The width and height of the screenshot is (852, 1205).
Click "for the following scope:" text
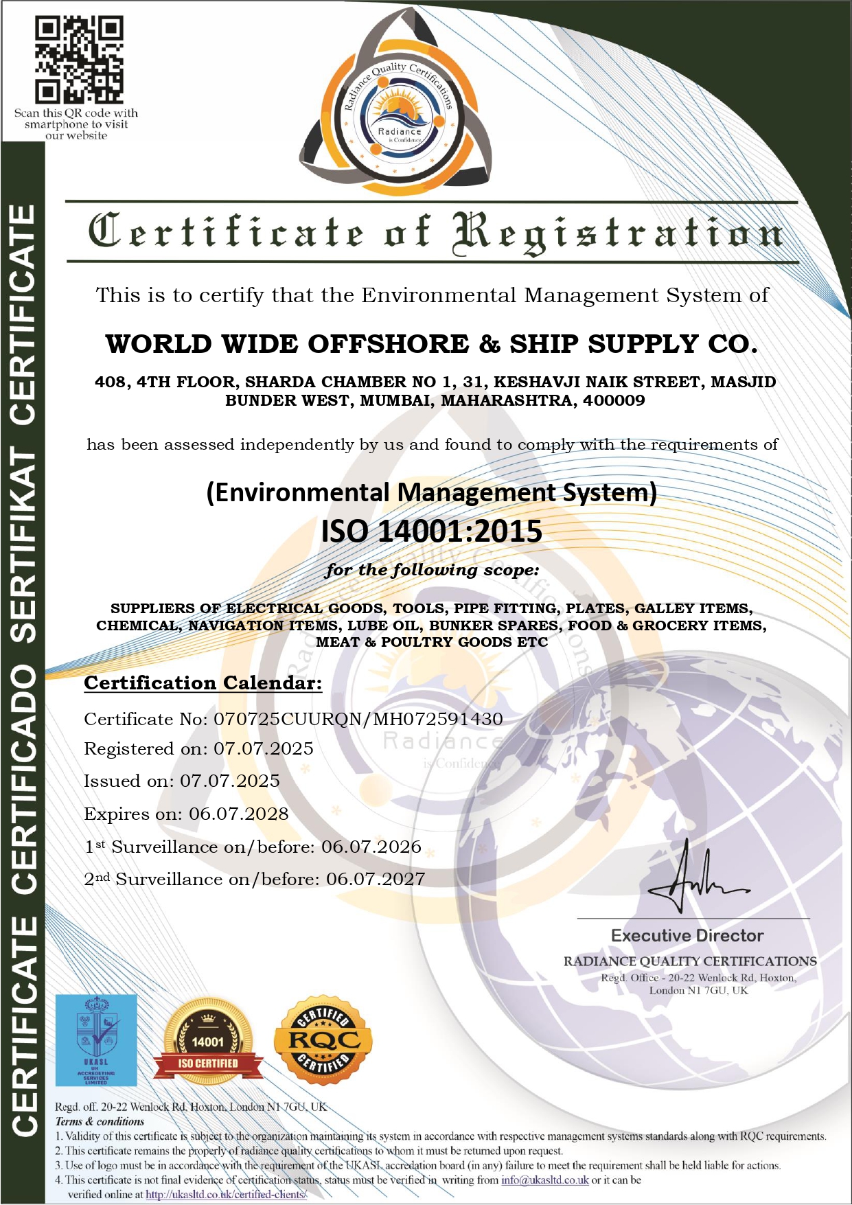[432, 570]
